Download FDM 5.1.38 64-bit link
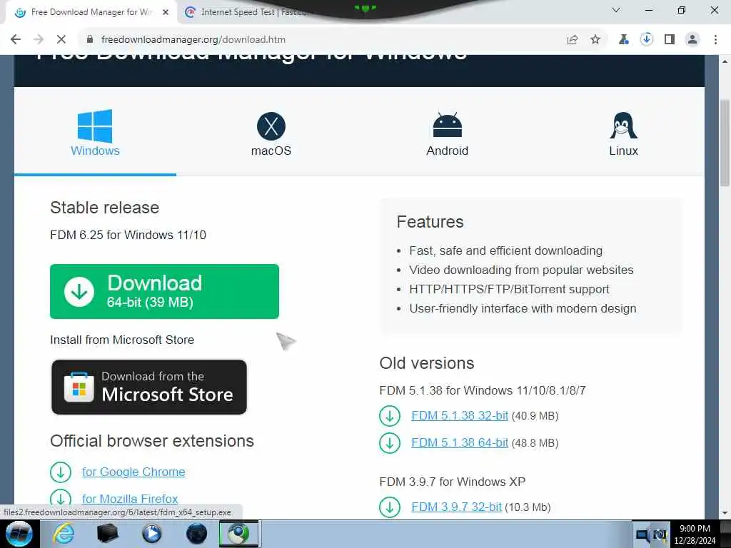The height and width of the screenshot is (548, 731). (460, 442)
